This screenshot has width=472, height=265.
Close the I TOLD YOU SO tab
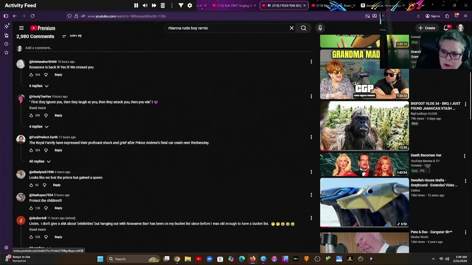pos(304,6)
